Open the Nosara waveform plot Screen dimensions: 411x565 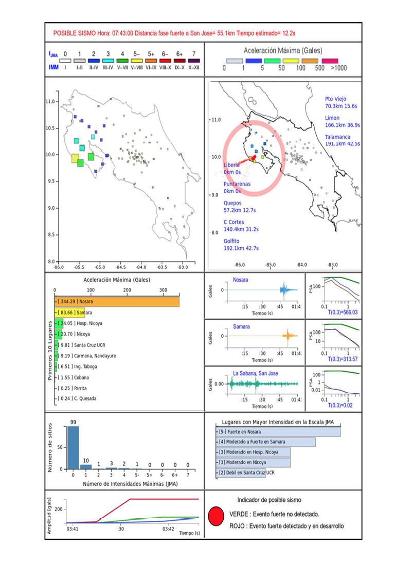coord(263,290)
